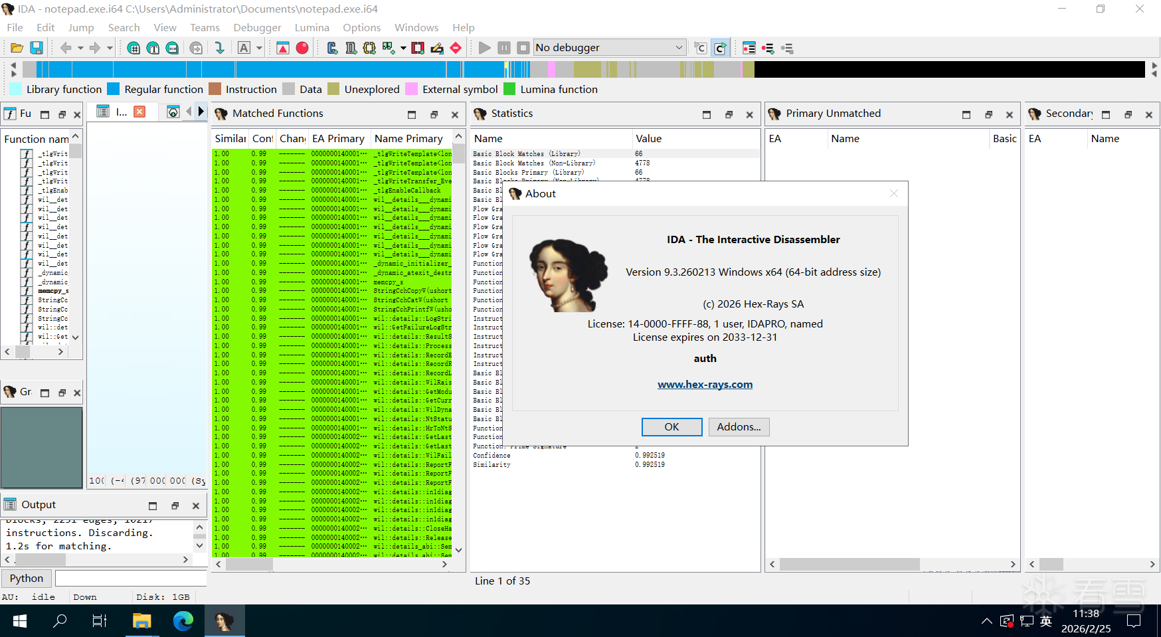Screen dimensions: 1161x637
Task: Open the Windows Start menu
Action: pyautogui.click(x=20, y=621)
